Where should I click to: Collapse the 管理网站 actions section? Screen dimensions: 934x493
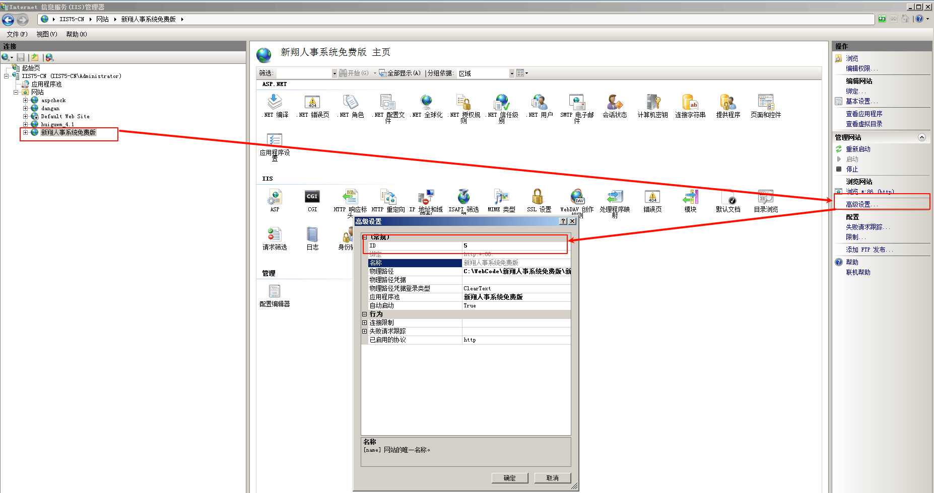(922, 137)
